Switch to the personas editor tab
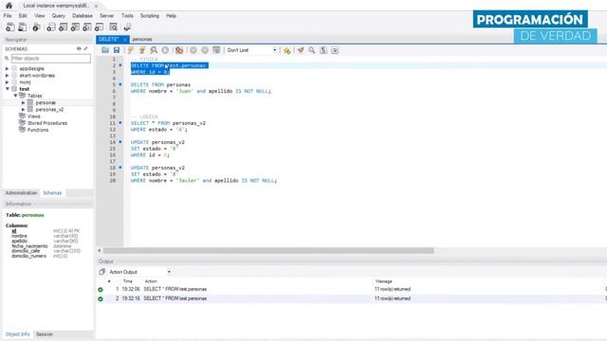This screenshot has width=607, height=341. tap(142, 39)
